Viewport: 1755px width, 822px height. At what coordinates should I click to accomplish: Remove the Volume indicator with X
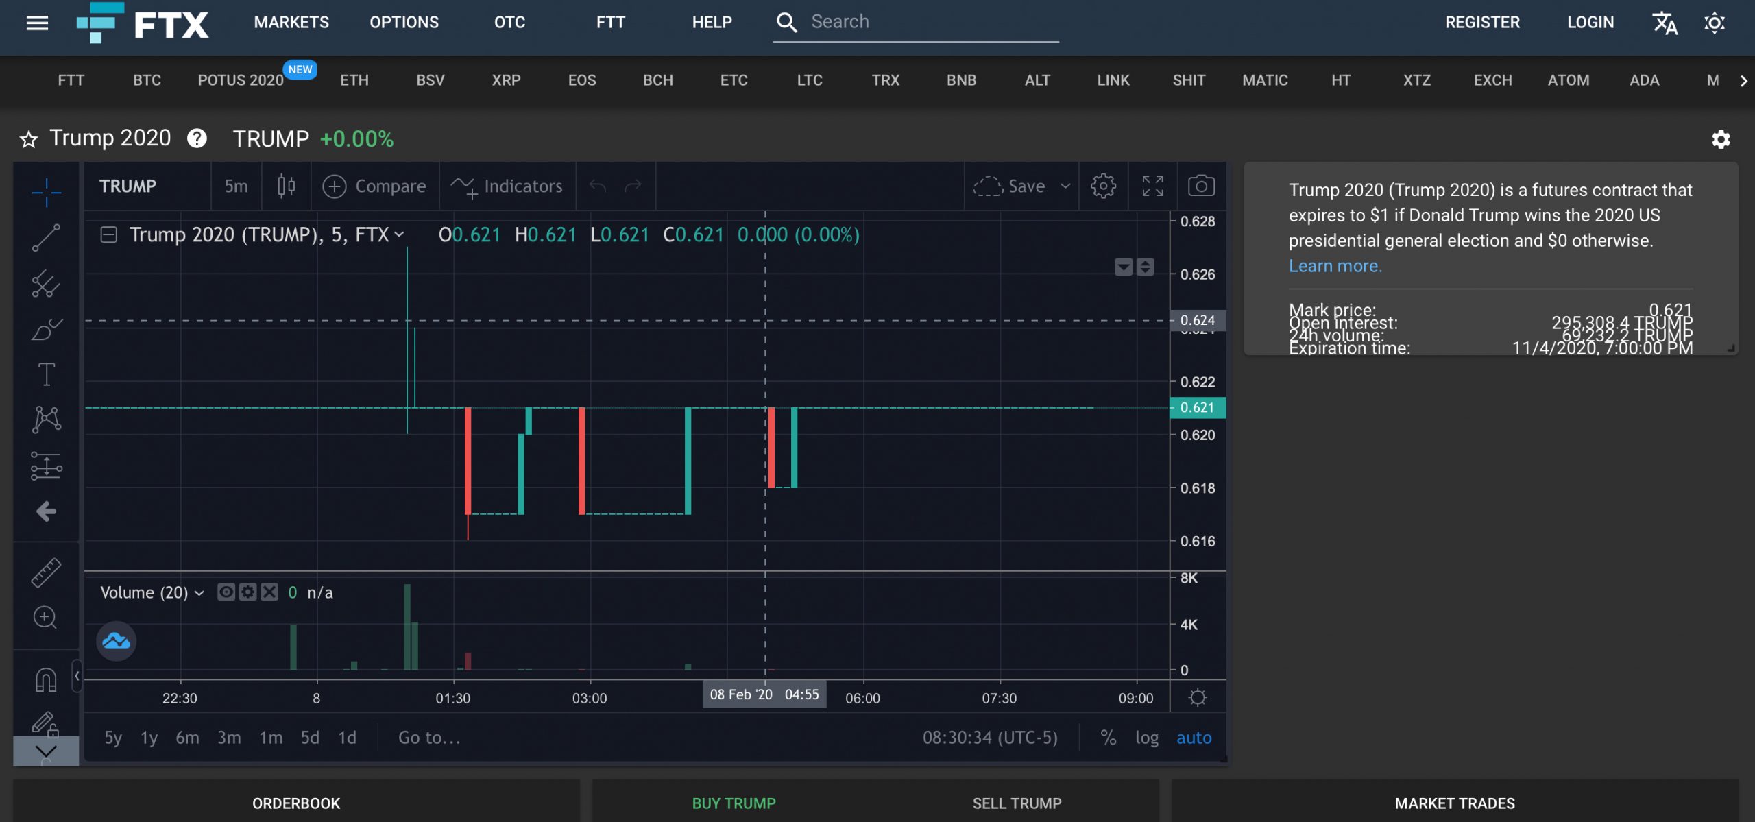pyautogui.click(x=269, y=592)
